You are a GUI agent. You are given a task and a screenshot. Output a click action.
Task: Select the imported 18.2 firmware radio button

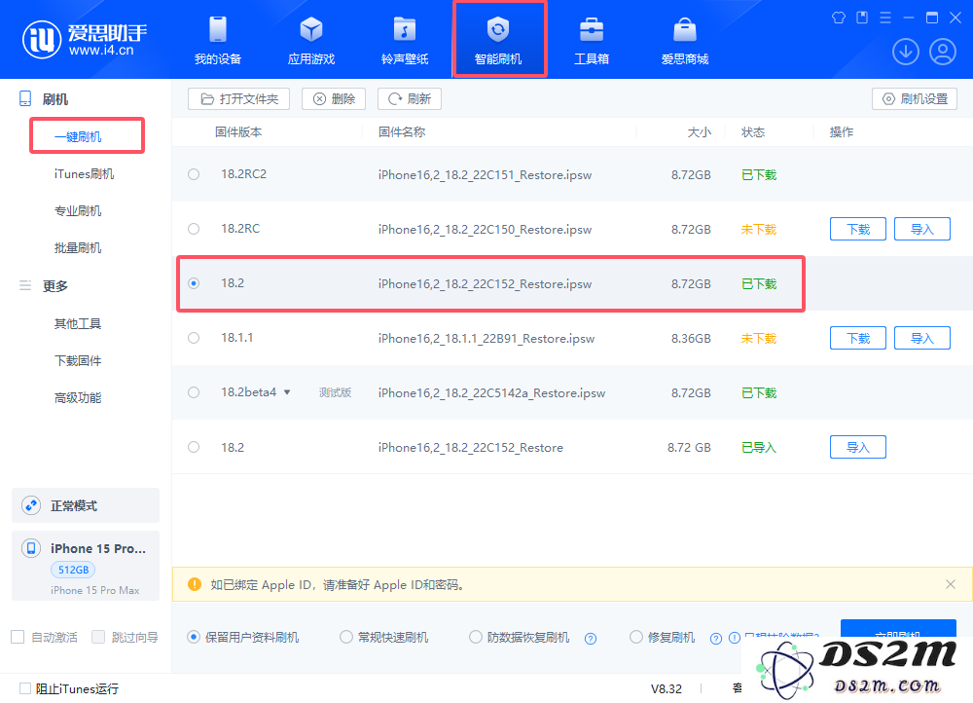[x=194, y=447]
